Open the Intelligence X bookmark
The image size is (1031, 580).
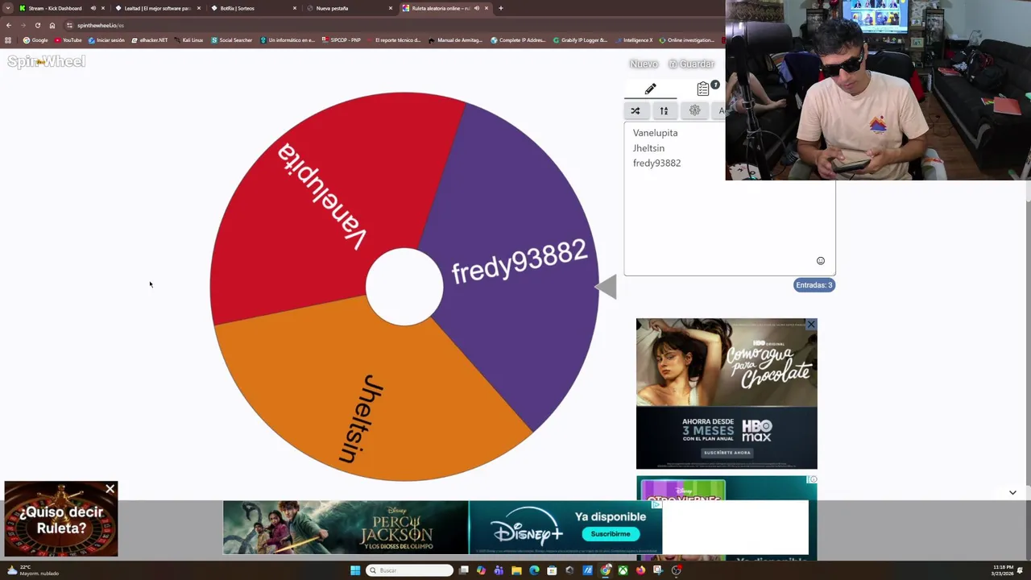pos(634,40)
